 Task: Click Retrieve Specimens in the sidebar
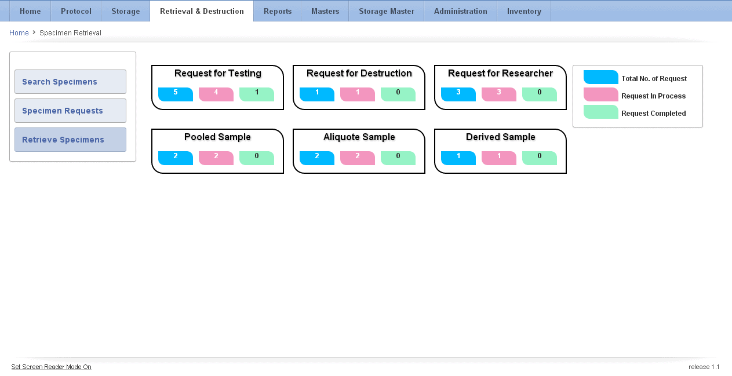point(70,140)
